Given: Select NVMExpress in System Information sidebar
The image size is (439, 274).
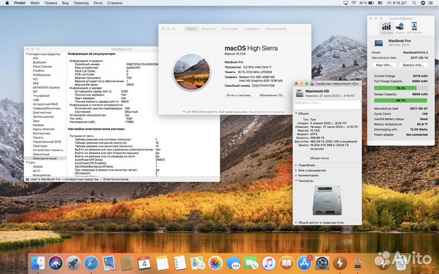Looking at the screenshot, I should [x=41, y=75].
